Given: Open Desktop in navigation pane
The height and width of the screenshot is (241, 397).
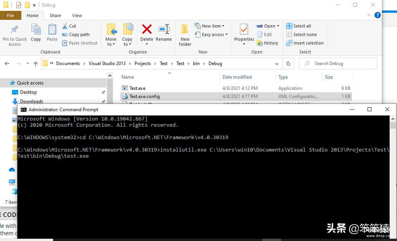Looking at the screenshot, I should click(28, 92).
